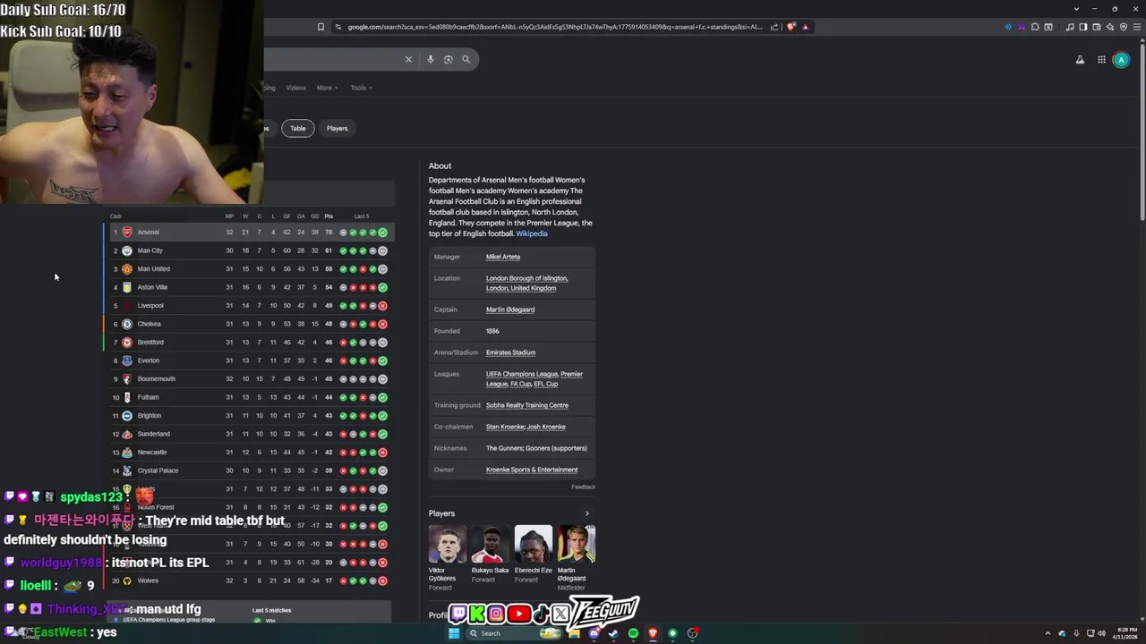Select the Fulham table row
Screen dimensions: 1146x644
pyautogui.click(x=251, y=397)
